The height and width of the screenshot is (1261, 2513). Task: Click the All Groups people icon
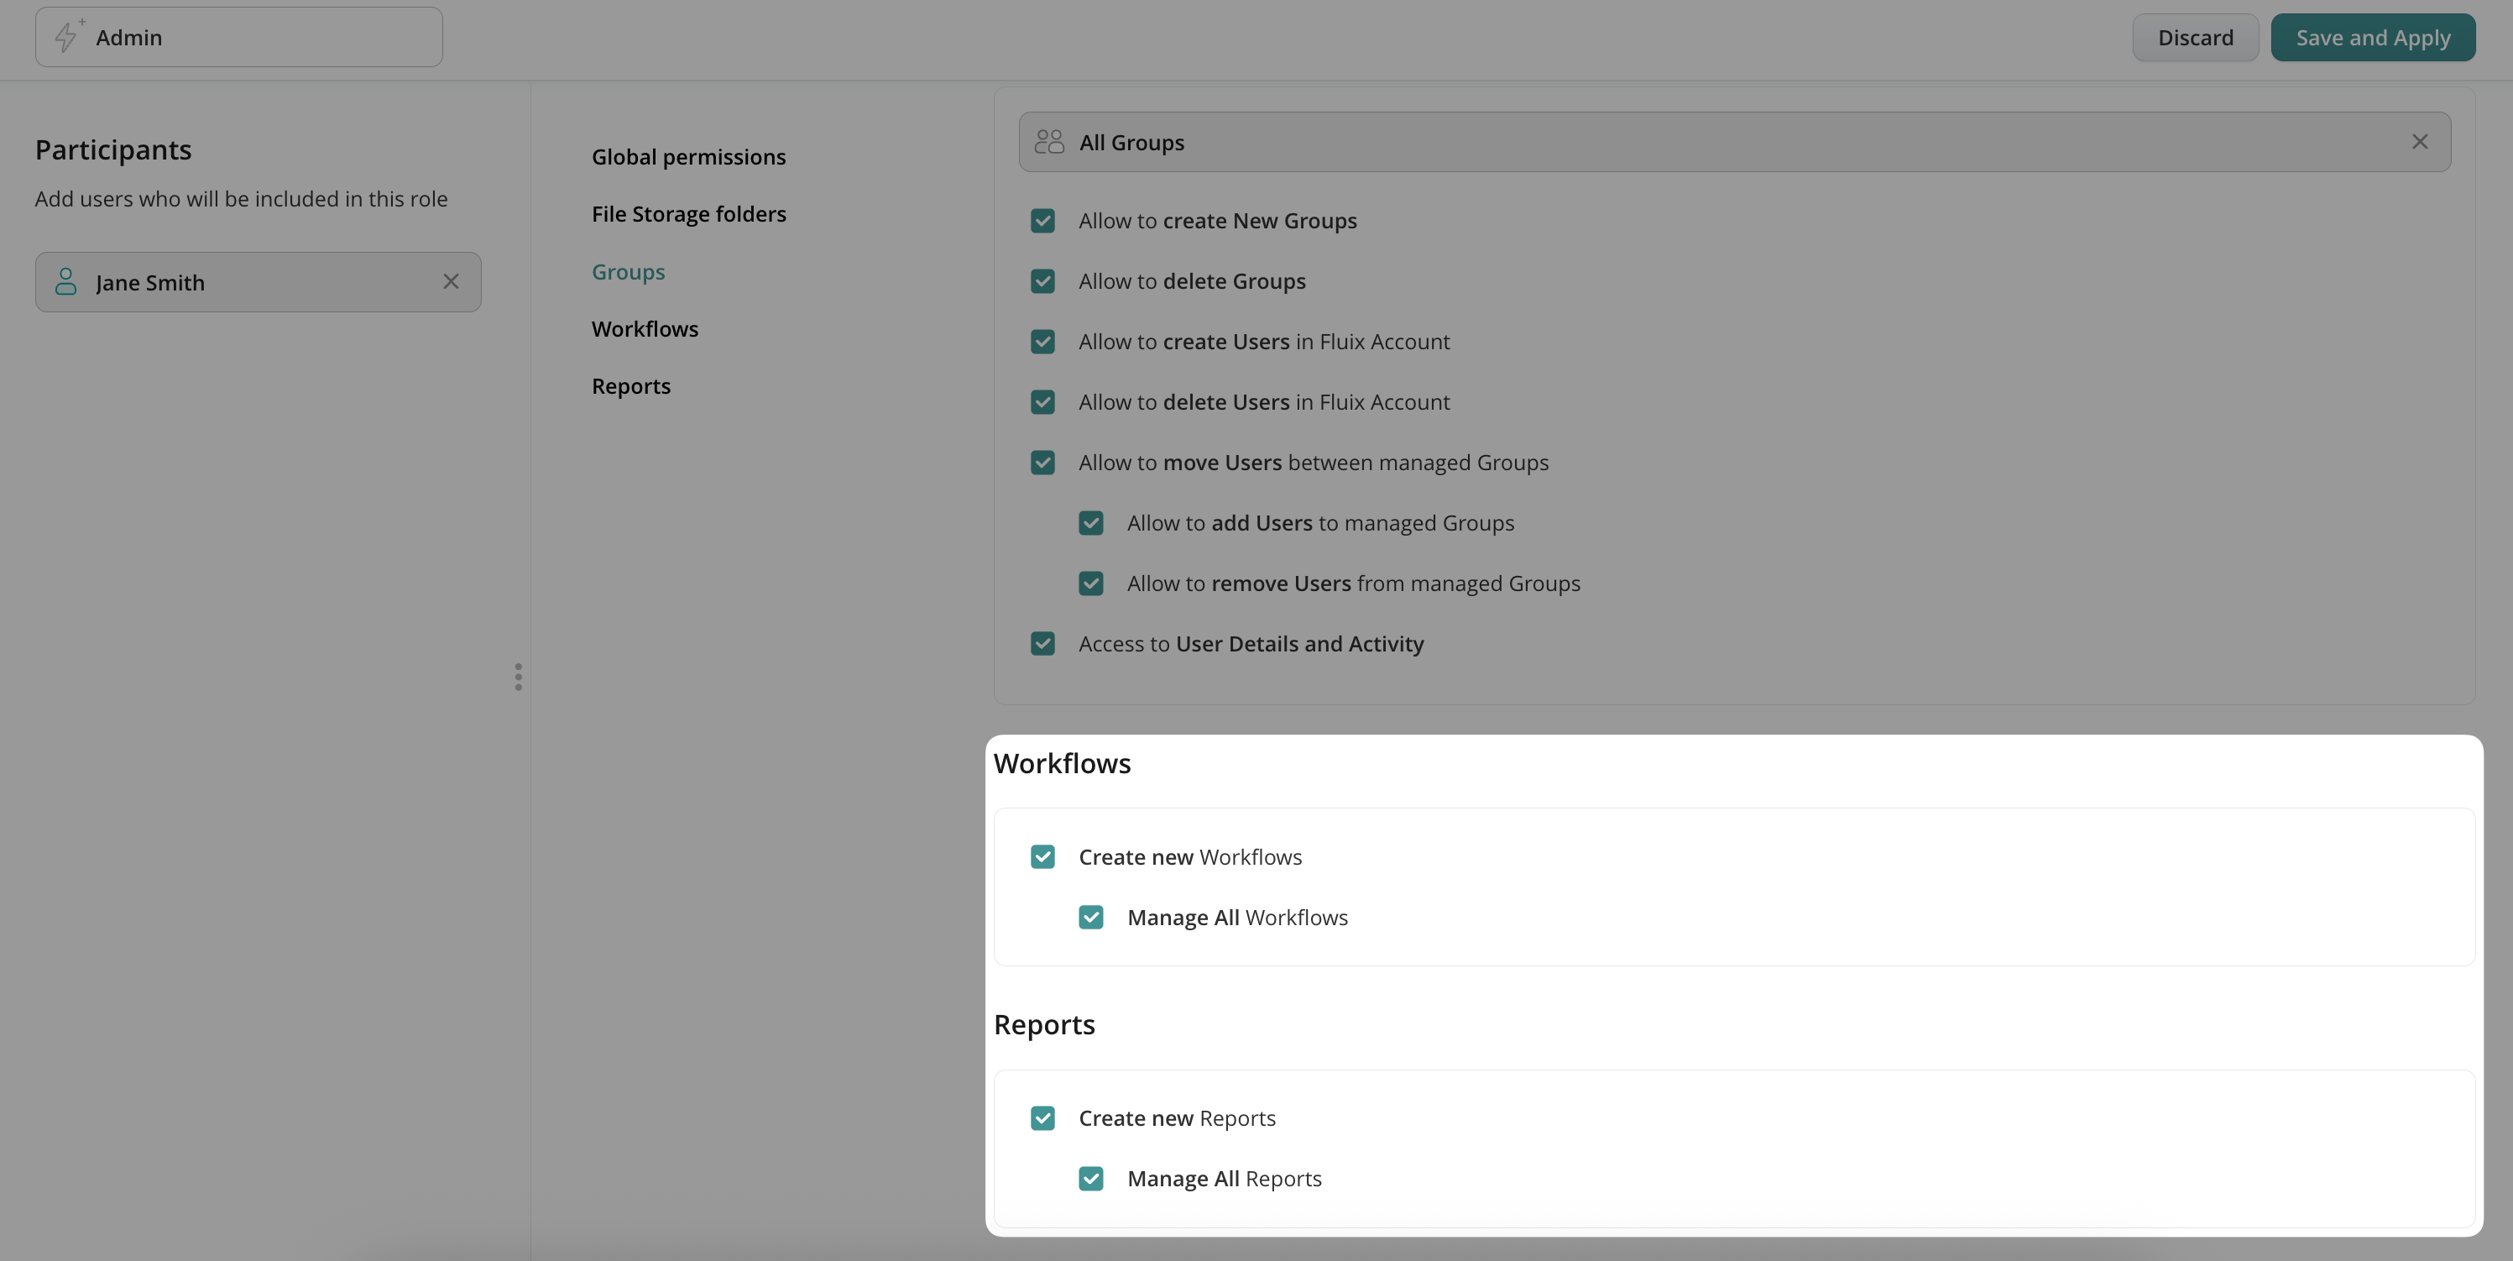(x=1048, y=143)
